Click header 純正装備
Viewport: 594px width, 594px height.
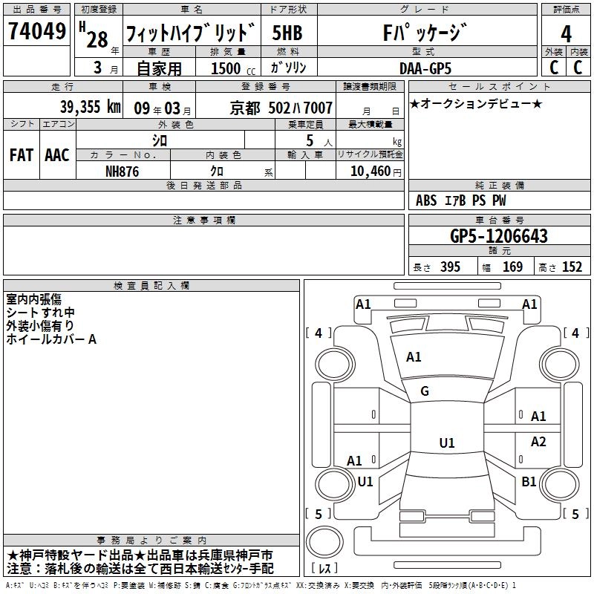(499, 185)
